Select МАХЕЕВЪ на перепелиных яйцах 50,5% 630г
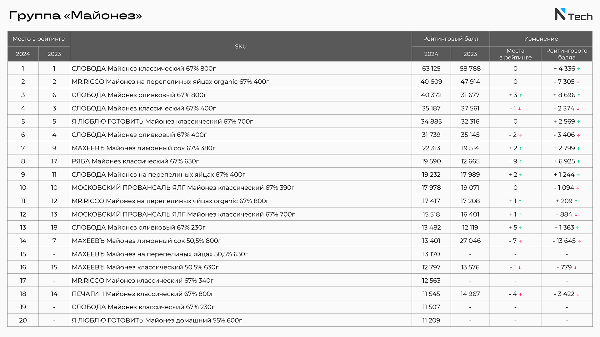The height and width of the screenshot is (337, 600). point(300,254)
